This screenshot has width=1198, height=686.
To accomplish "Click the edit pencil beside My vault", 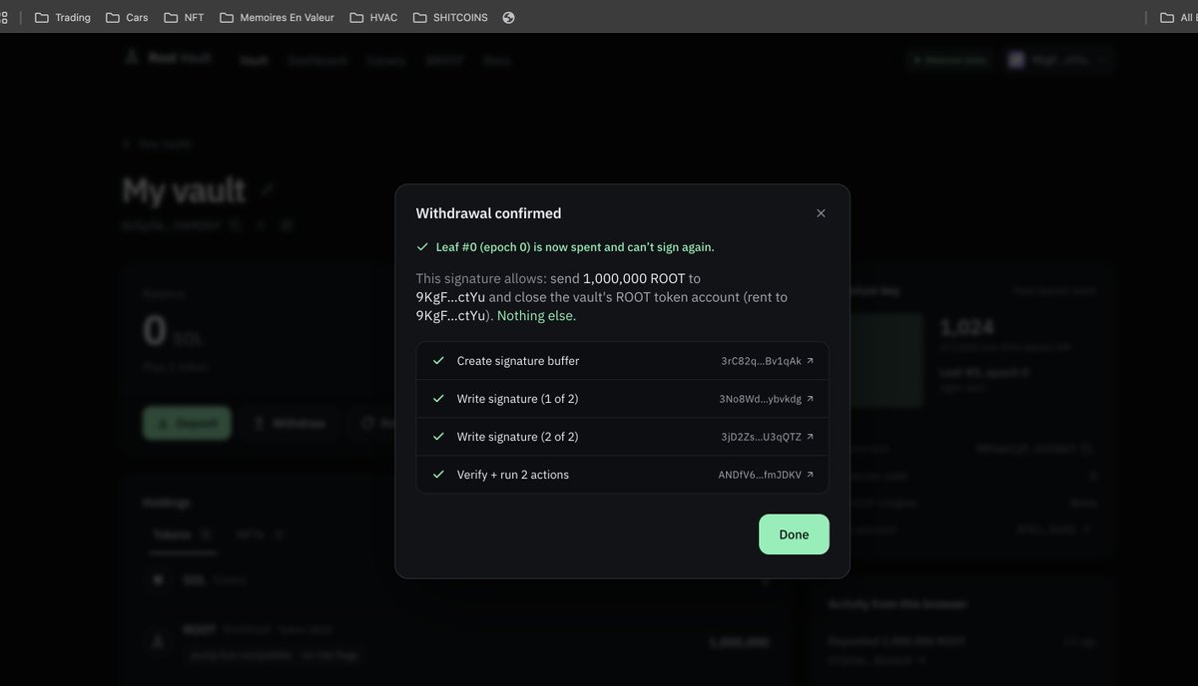I will pyautogui.click(x=268, y=189).
